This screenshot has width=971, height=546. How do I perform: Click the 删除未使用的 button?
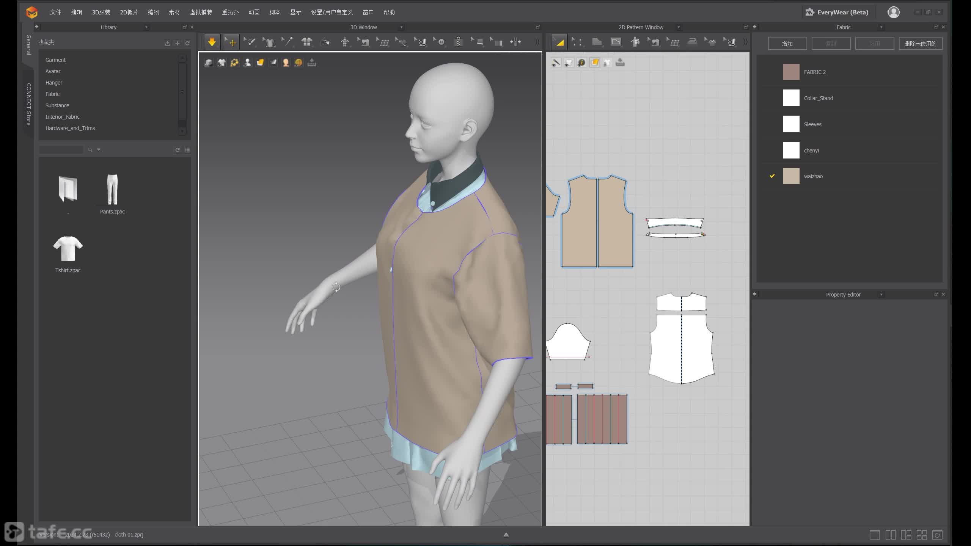coord(921,44)
